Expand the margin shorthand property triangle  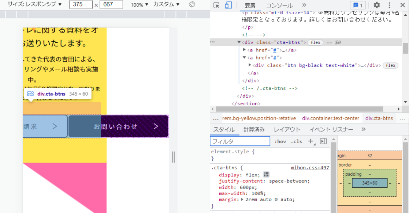[x=242, y=200]
